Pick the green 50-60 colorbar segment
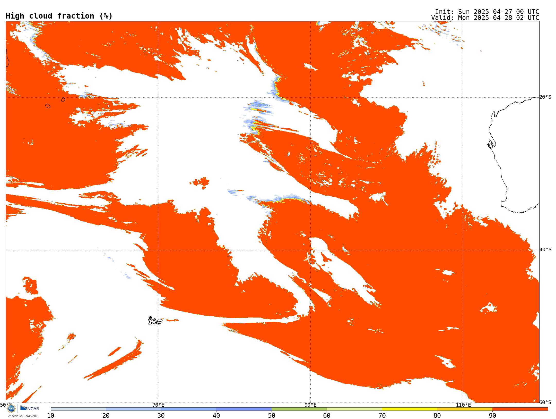 299,409
